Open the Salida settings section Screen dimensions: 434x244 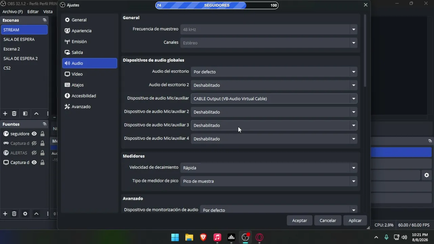[x=90, y=53]
